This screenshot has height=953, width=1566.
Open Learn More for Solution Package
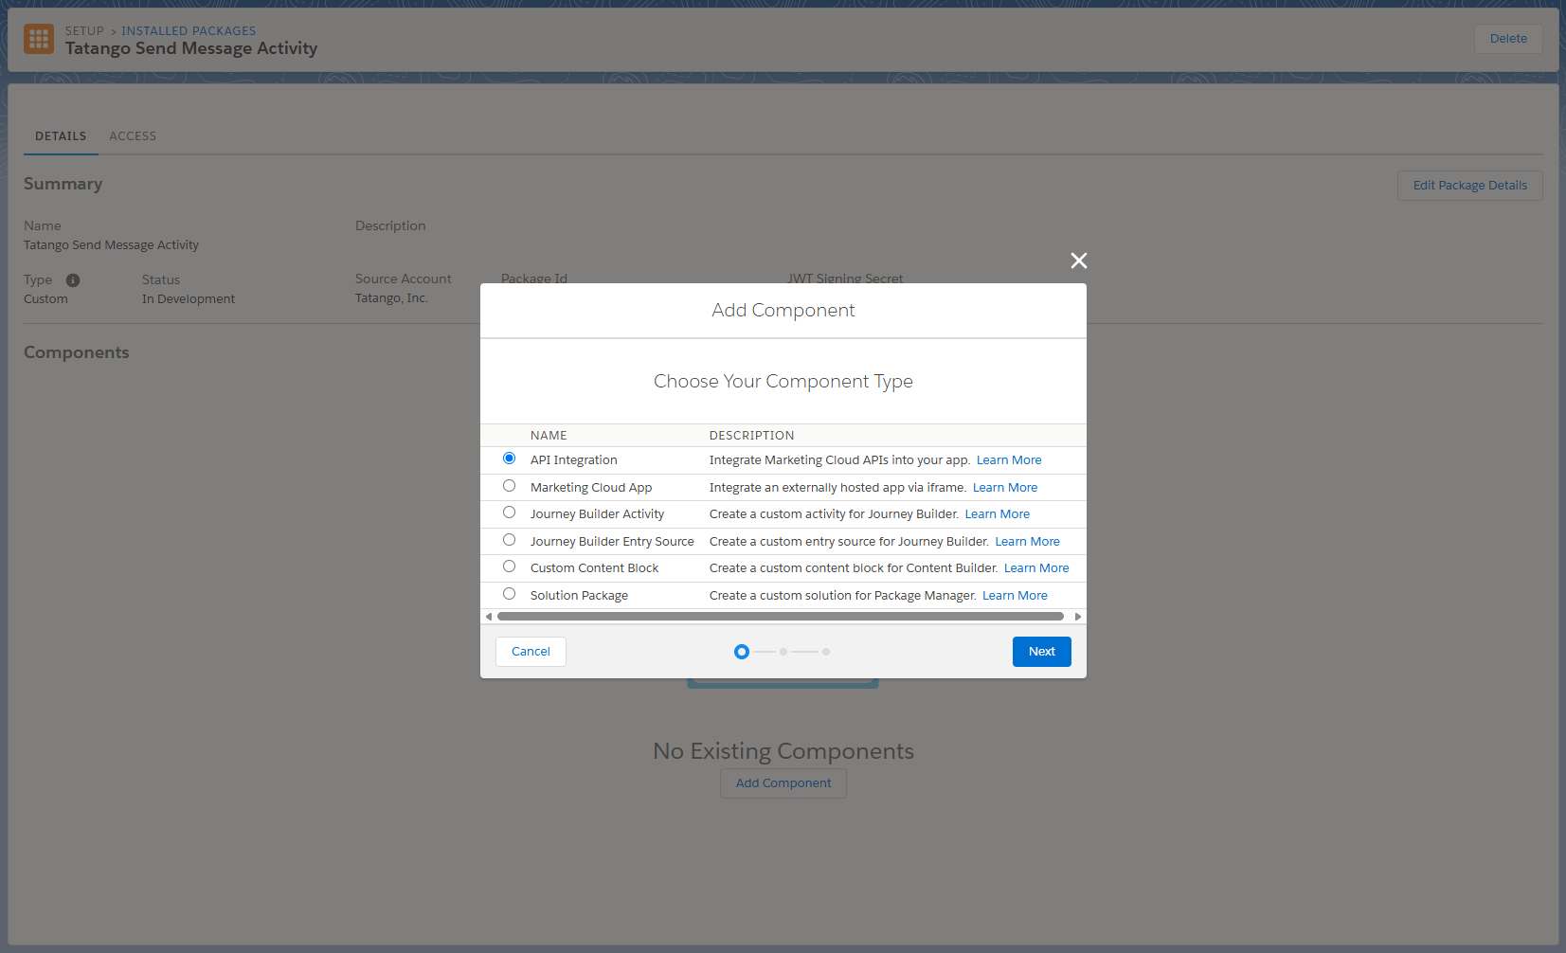(x=1015, y=596)
